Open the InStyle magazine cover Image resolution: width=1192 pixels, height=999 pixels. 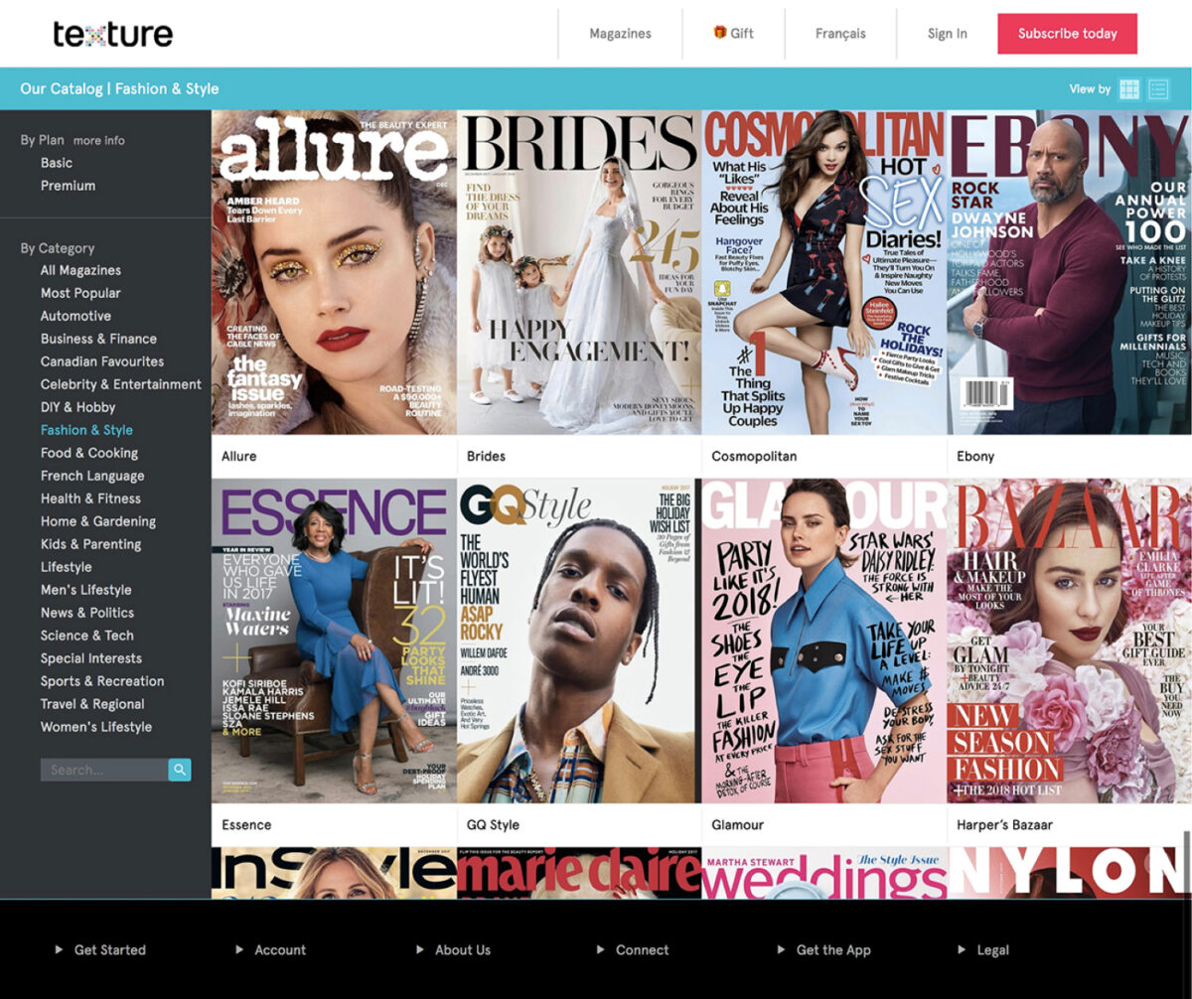(334, 873)
